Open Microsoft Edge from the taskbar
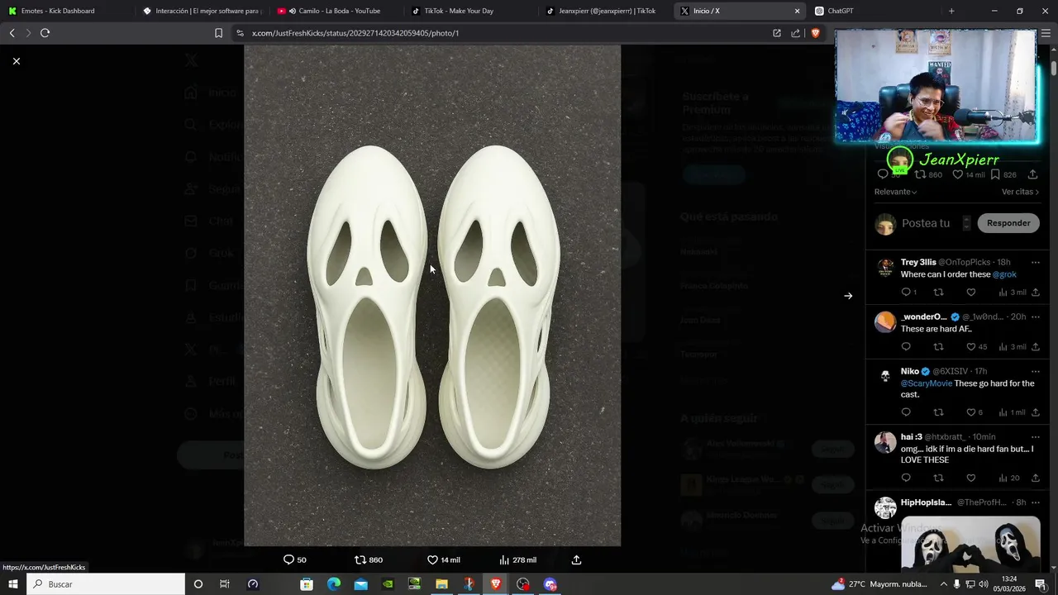This screenshot has height=595, width=1058. [333, 584]
